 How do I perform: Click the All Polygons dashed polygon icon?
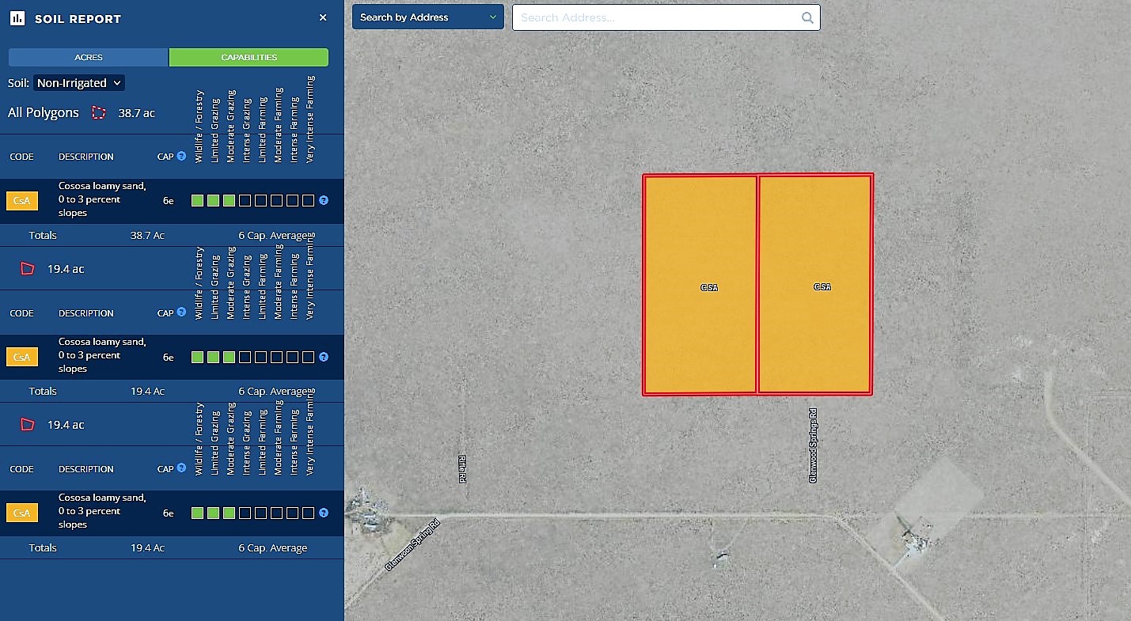pyautogui.click(x=98, y=113)
